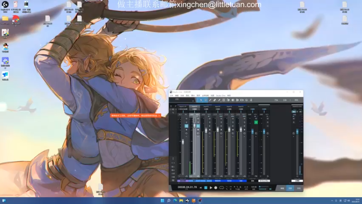The image size is (362, 204).
Task: Open the dropdown arrow left of 项目
Action: pyautogui.click(x=290, y=100)
